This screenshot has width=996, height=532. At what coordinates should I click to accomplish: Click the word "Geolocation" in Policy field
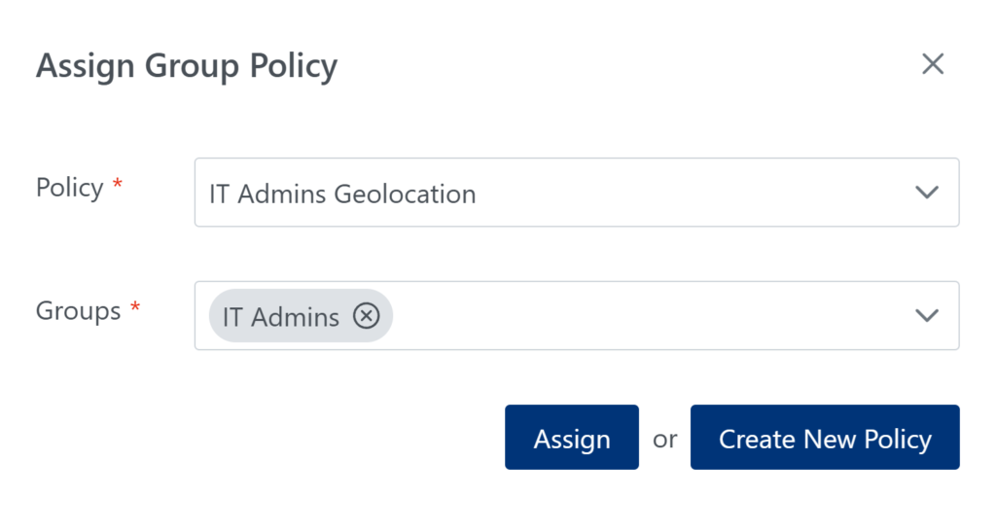pyautogui.click(x=405, y=195)
